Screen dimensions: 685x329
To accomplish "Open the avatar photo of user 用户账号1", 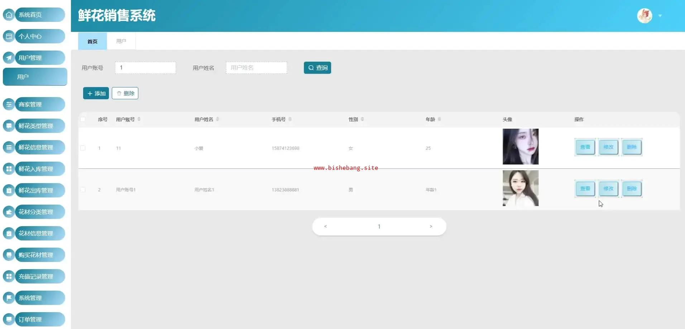I will [521, 188].
